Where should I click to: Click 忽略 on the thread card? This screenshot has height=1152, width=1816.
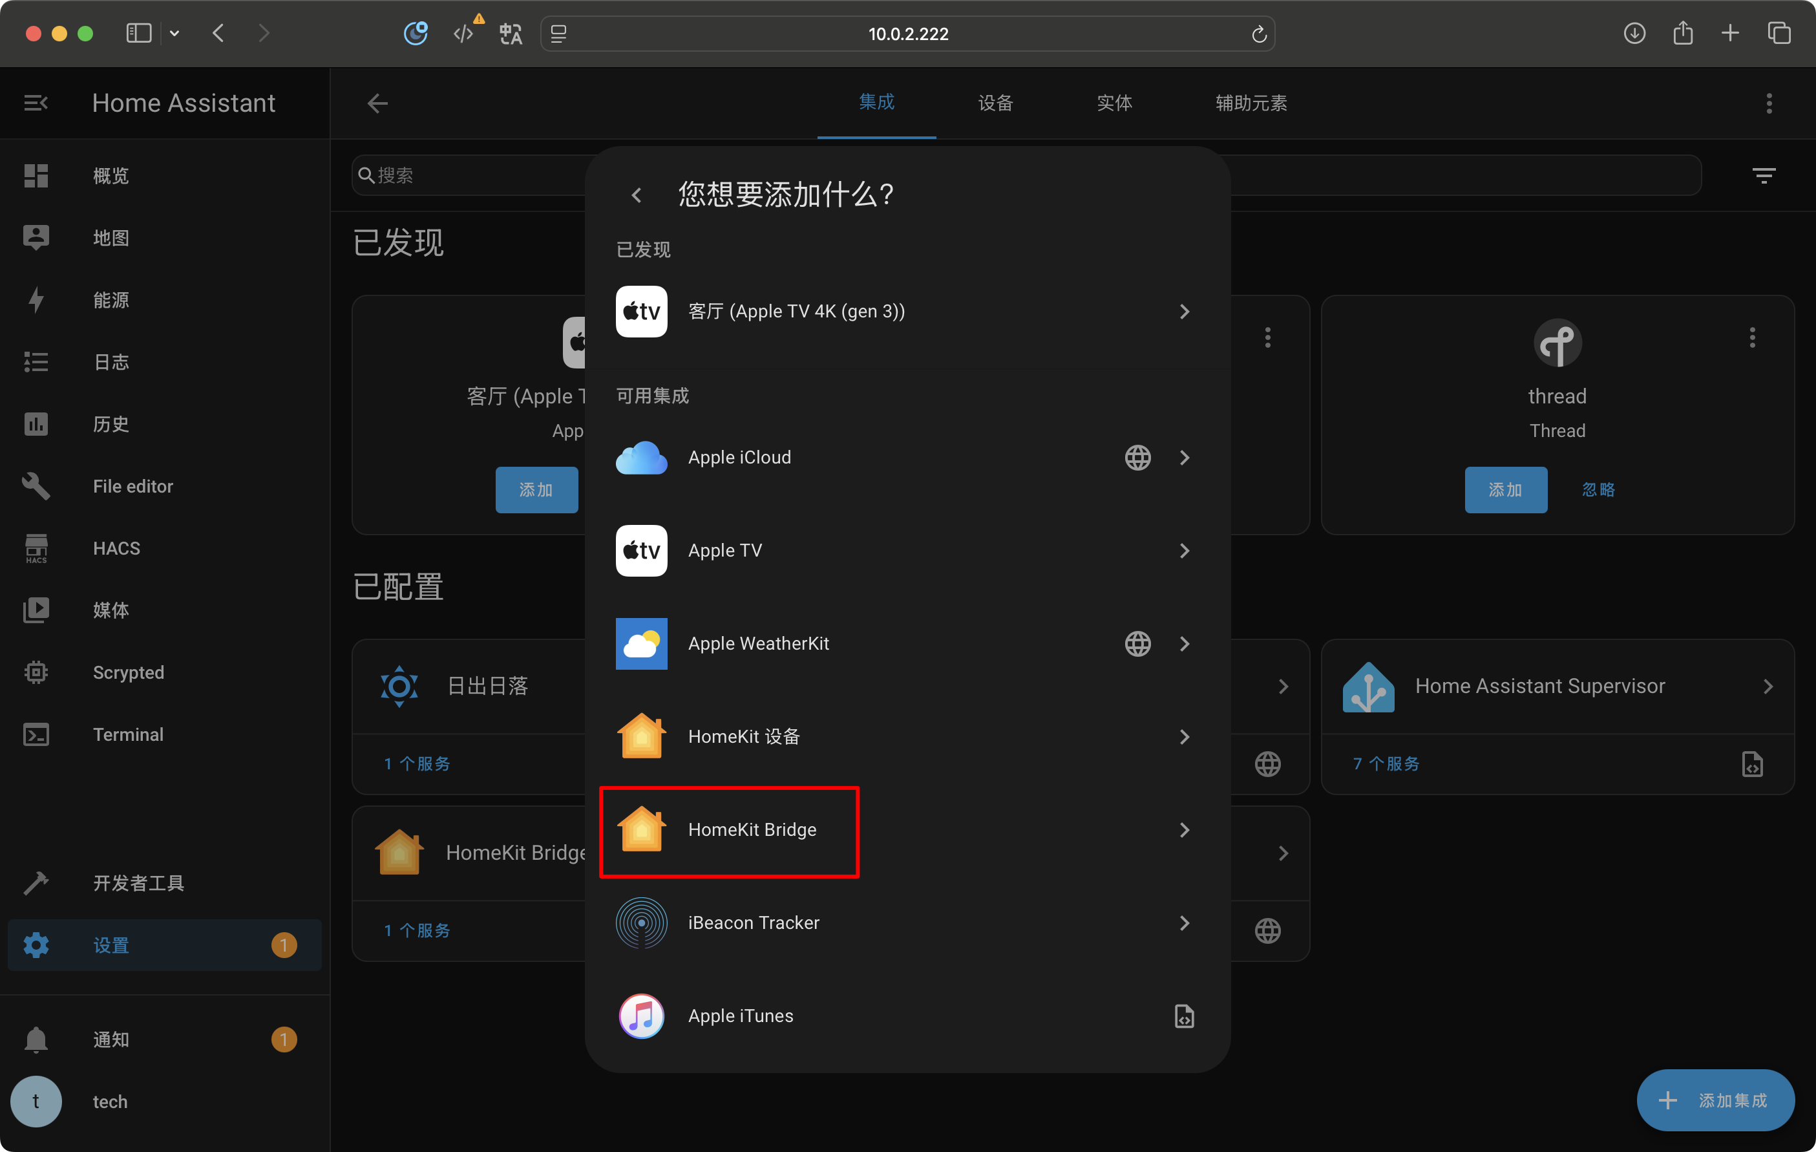(1598, 489)
